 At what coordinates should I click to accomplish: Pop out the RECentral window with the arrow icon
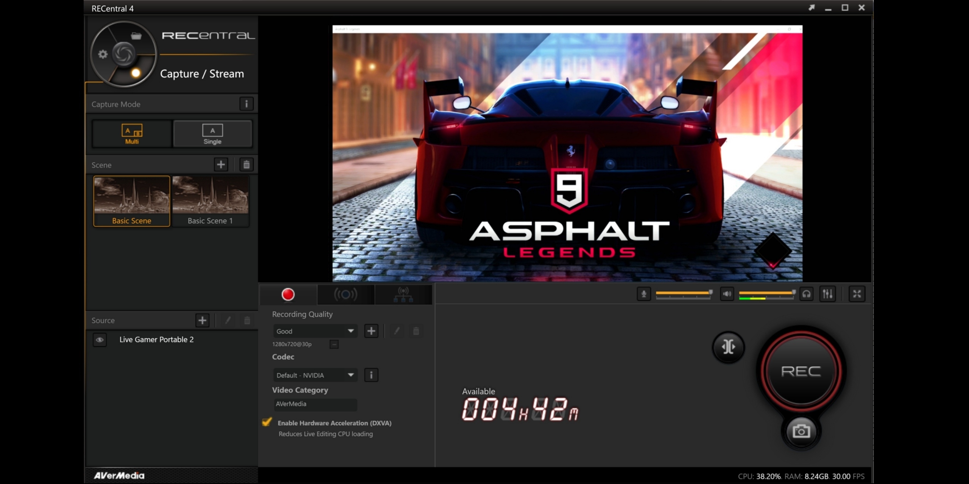(812, 8)
